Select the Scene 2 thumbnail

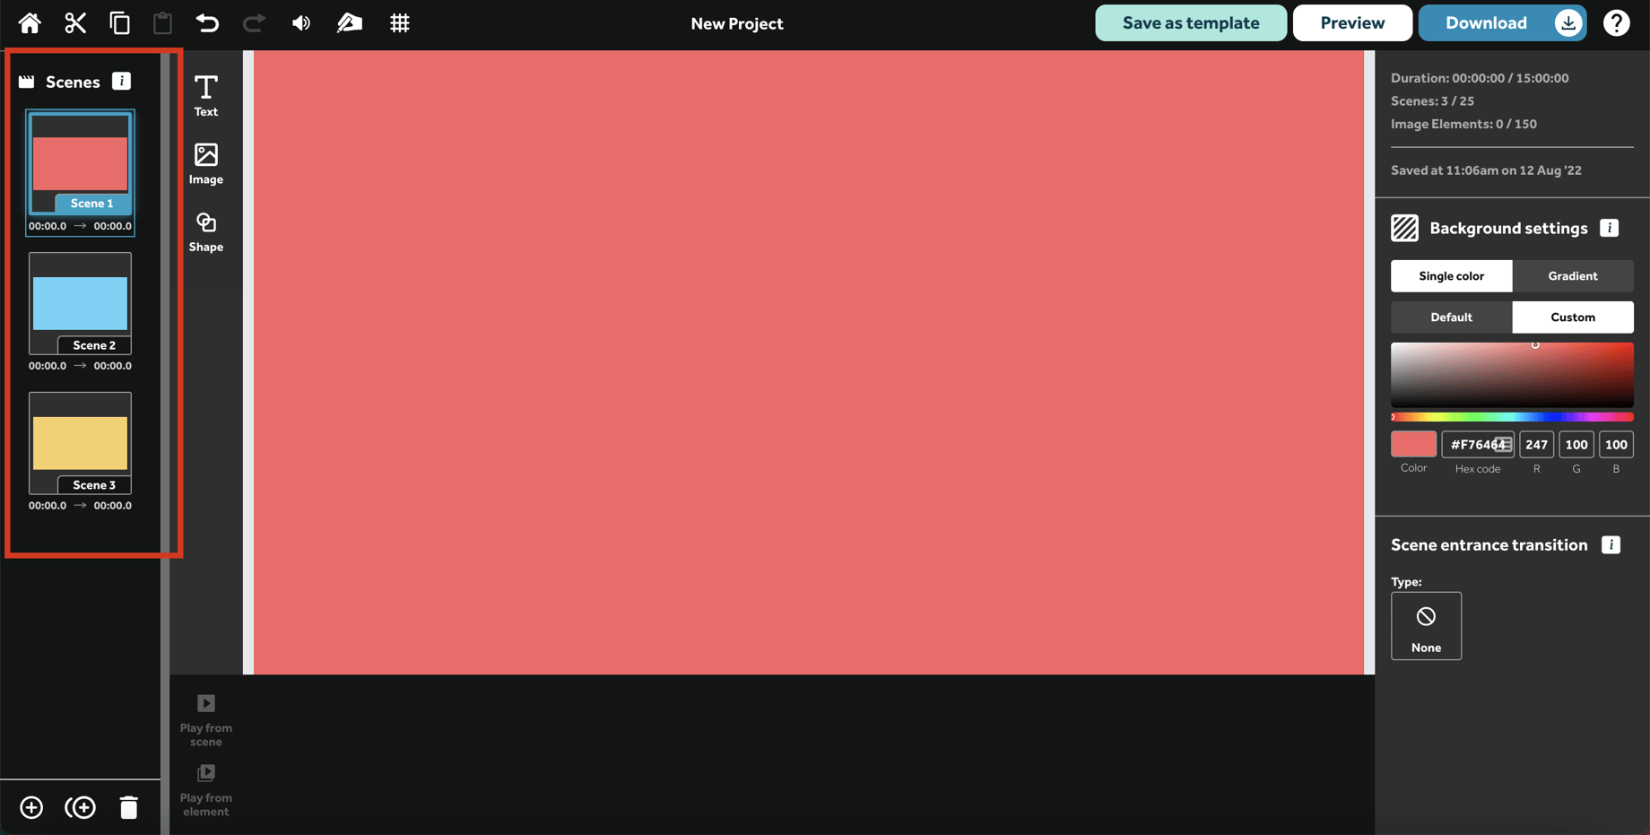coord(80,303)
